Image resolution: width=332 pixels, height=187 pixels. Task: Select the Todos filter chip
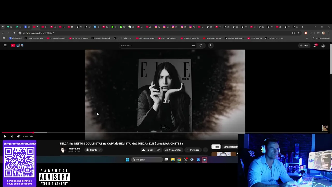click(216, 147)
